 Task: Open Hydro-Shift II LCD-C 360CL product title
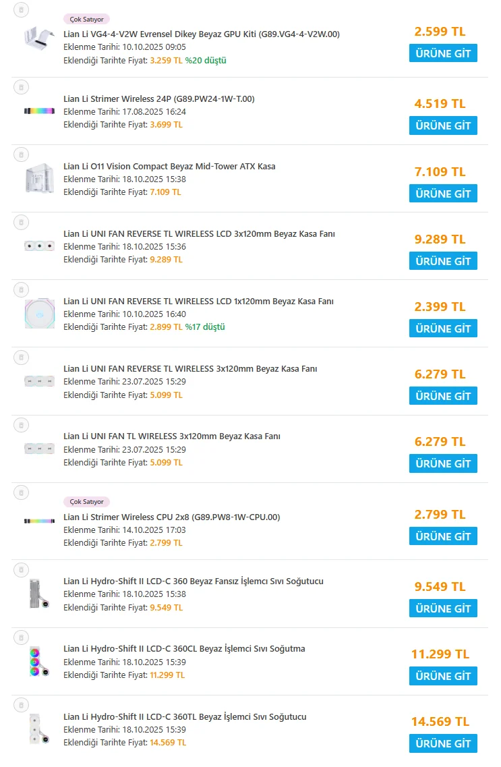184,649
